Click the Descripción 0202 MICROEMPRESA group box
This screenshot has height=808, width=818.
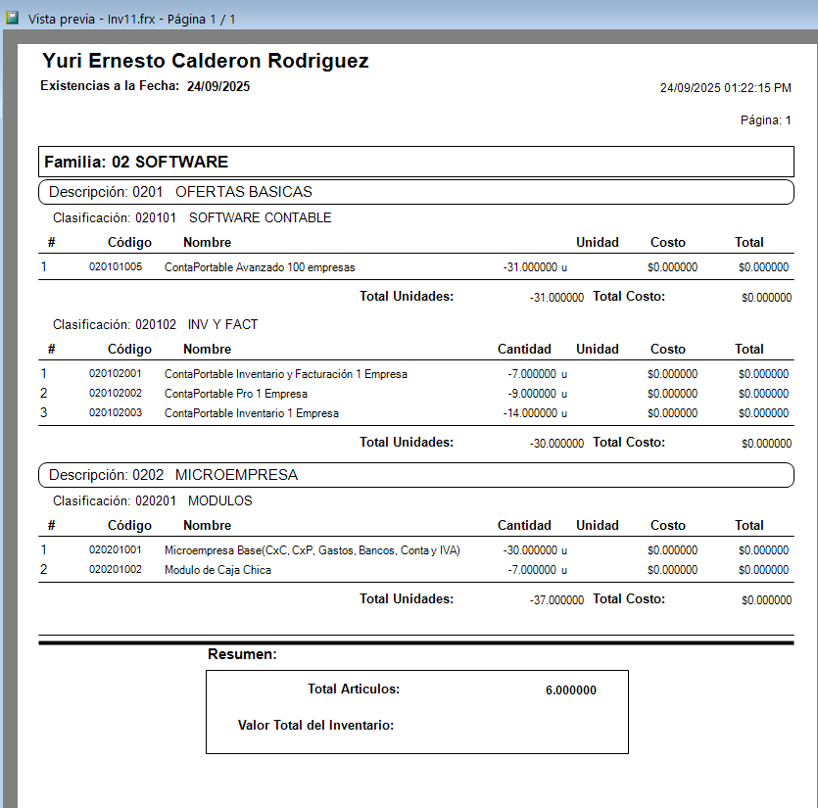coord(416,475)
